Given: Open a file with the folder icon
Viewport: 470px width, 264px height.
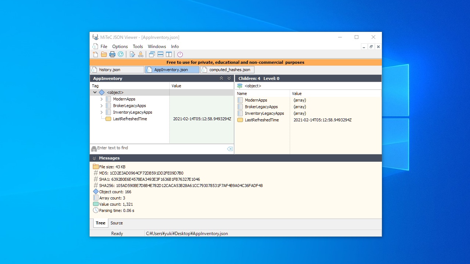Looking at the screenshot, I should point(104,54).
